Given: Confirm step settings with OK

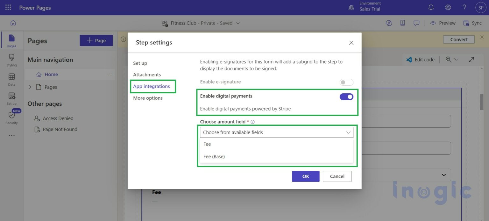Looking at the screenshot, I should point(305,176).
